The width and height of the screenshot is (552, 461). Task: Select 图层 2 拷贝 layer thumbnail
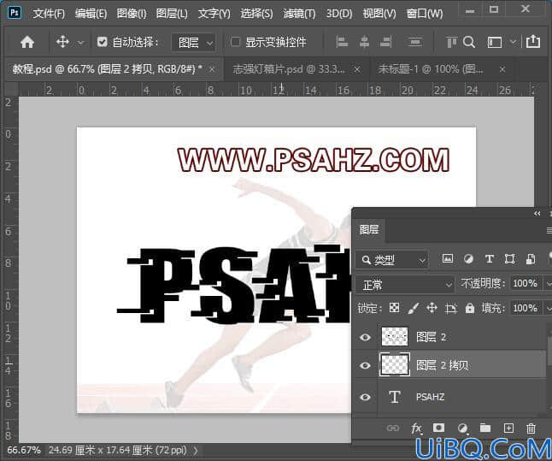point(395,365)
